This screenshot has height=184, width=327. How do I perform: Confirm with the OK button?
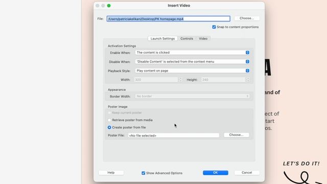[x=216, y=173]
